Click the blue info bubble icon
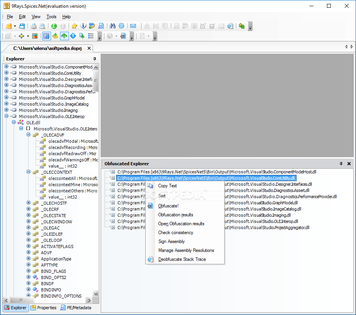The image size is (356, 315). (x=83, y=26)
